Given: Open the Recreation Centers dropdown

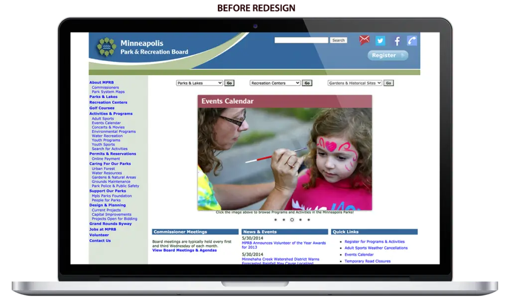Looking at the screenshot, I should tap(275, 83).
